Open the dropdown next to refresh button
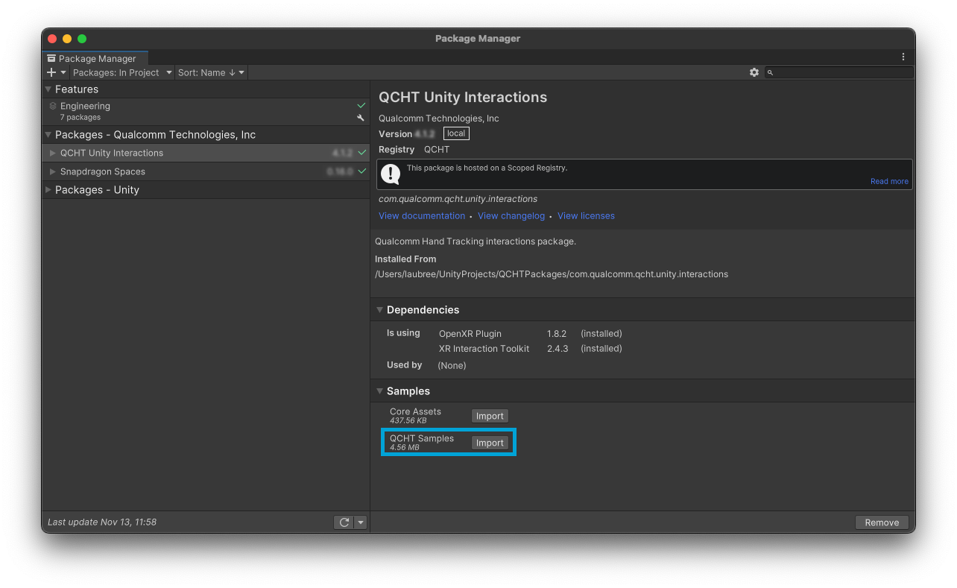The width and height of the screenshot is (957, 588). tap(361, 522)
